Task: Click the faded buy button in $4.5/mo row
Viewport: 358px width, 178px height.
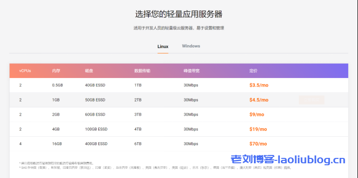Action: (x=311, y=100)
